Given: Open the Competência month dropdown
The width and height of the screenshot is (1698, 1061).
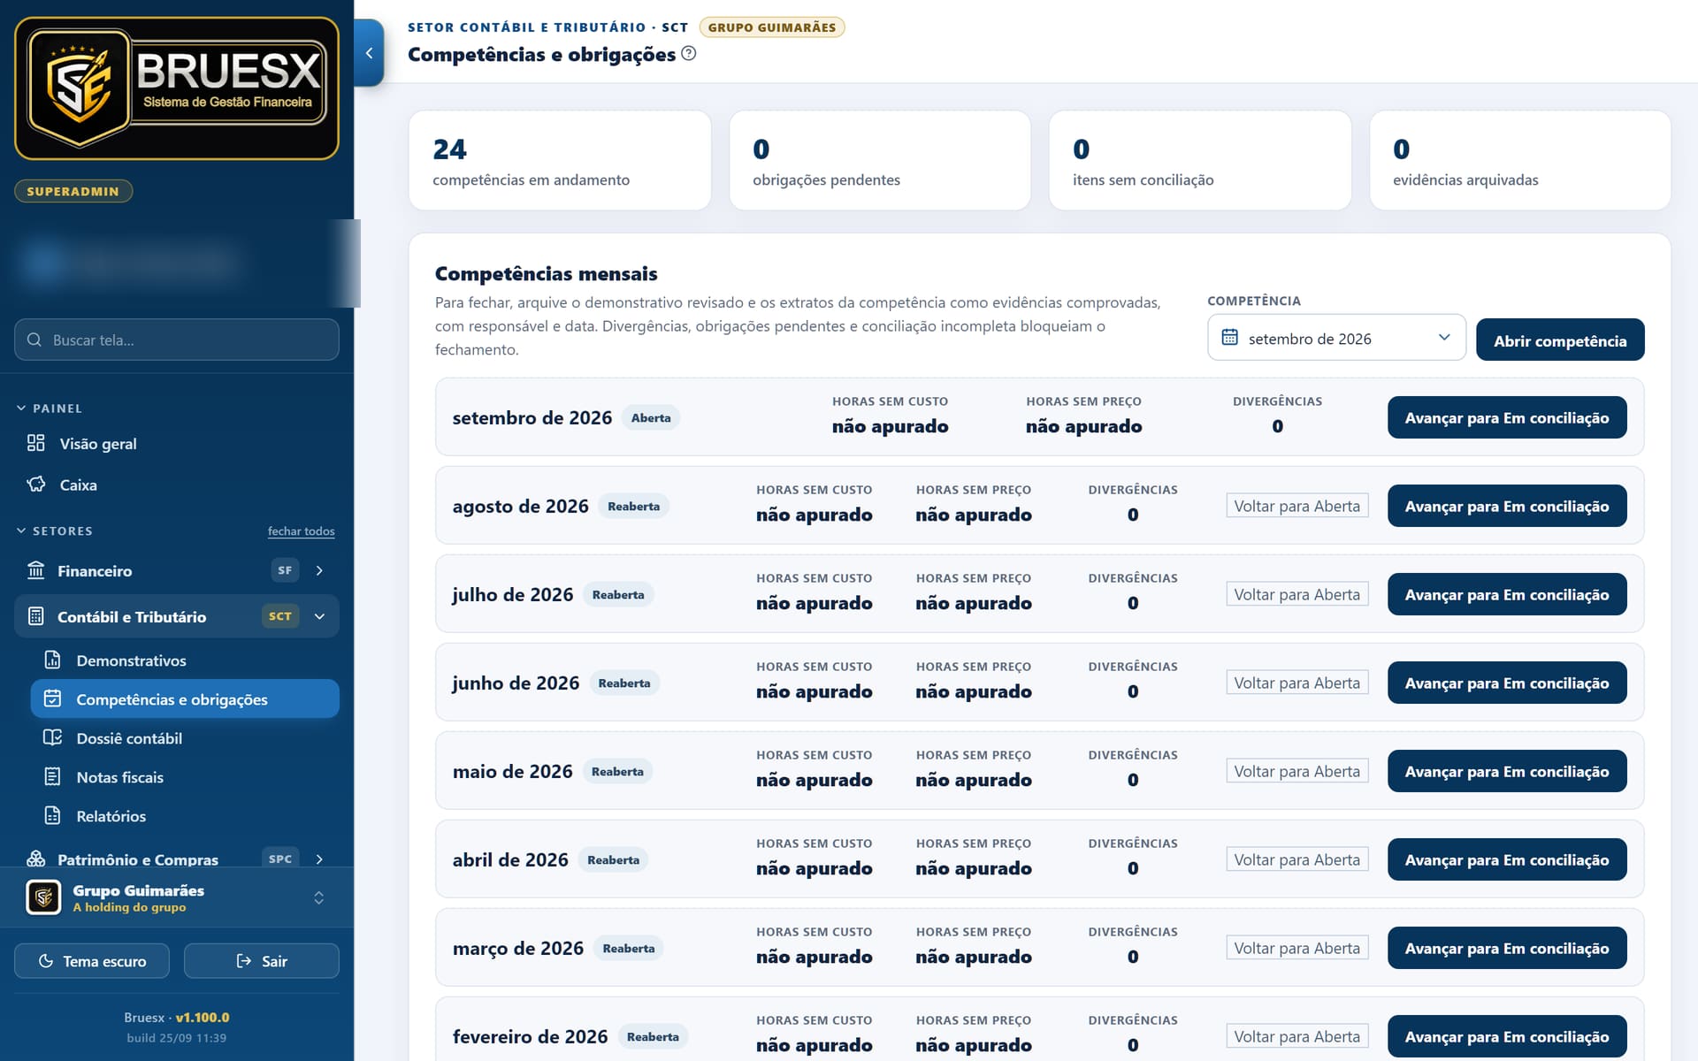Looking at the screenshot, I should pos(1336,338).
